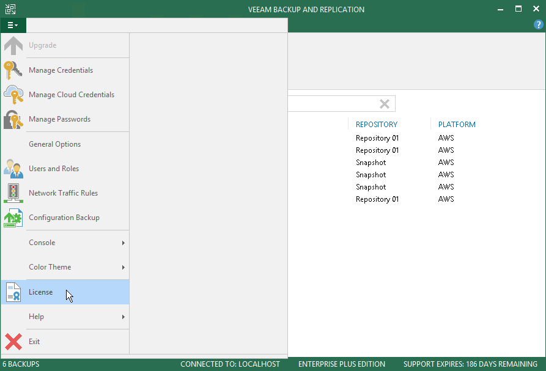Click the Manage Passwords padlock icon
This screenshot has height=371, width=546.
(x=13, y=119)
